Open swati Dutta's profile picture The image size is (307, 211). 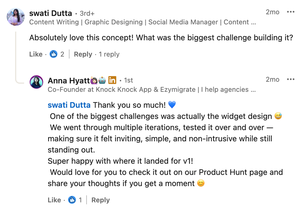coord(15,17)
